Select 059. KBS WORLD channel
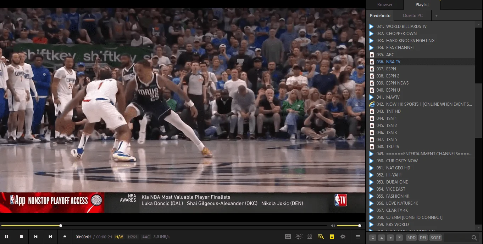This screenshot has height=244, width=483. pyautogui.click(x=421, y=225)
